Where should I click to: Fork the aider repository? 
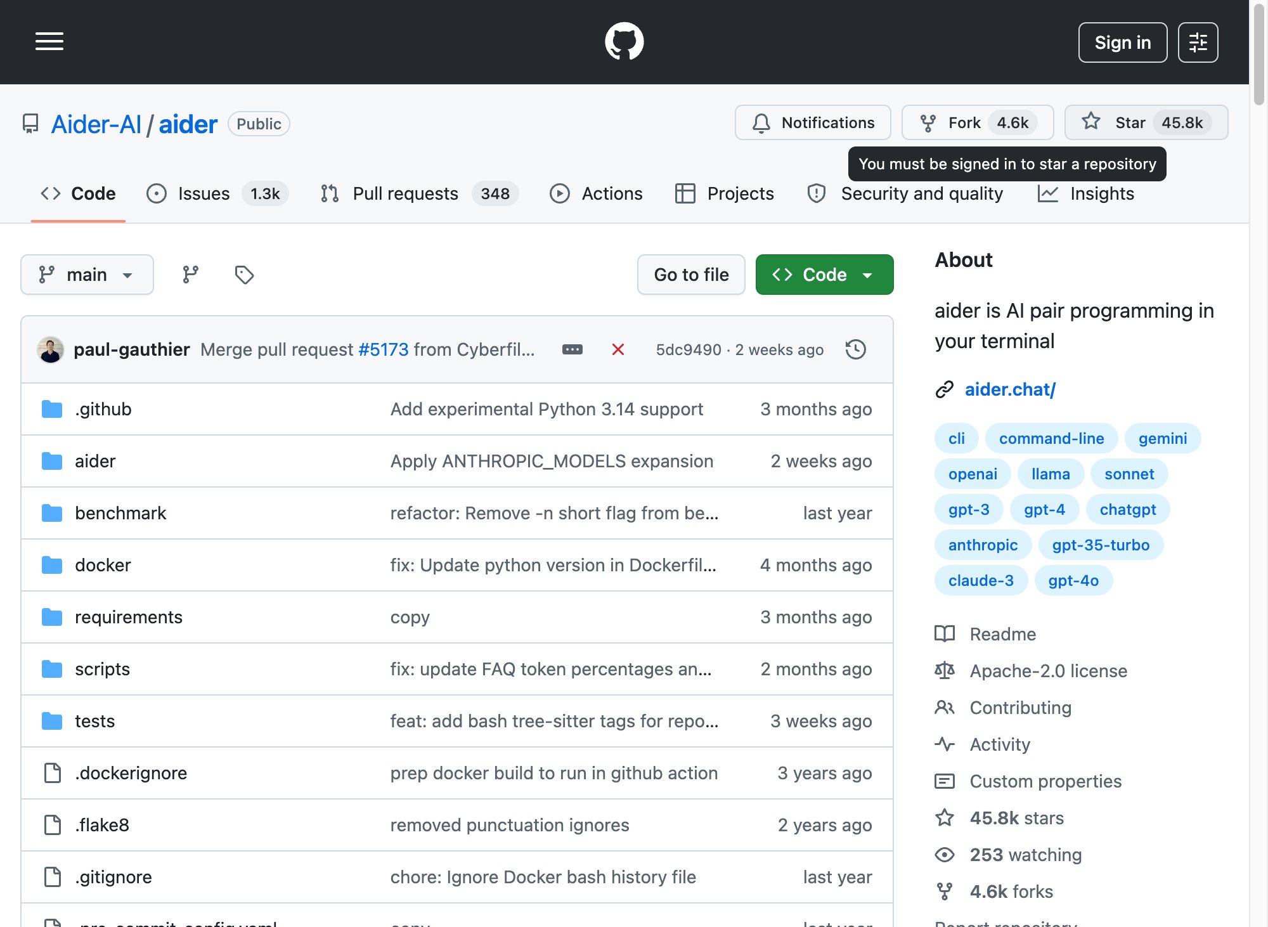pyautogui.click(x=978, y=122)
